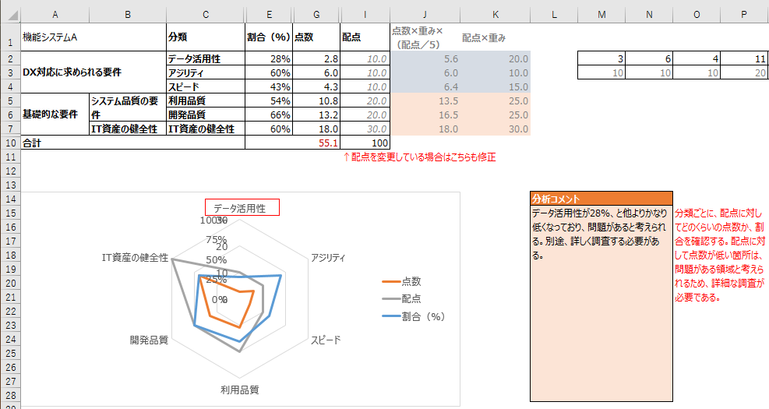Click the value 15.0 in column K
Screen dimensions: 769x409
(x=496, y=86)
